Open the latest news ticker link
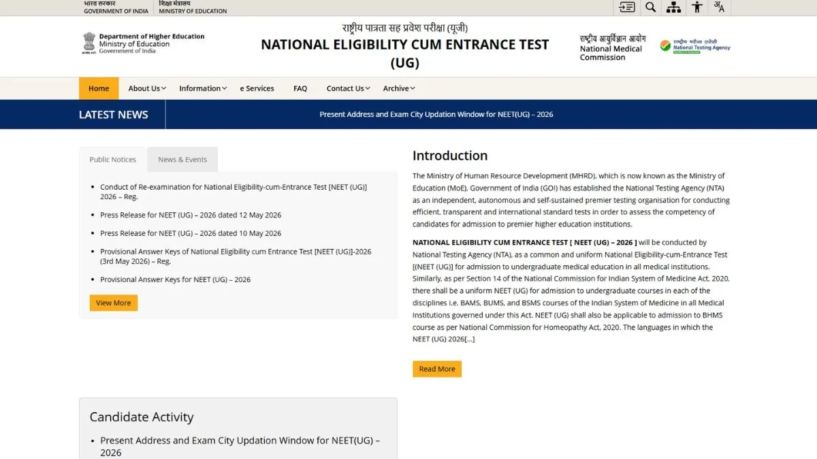The image size is (817, 459). pos(436,114)
